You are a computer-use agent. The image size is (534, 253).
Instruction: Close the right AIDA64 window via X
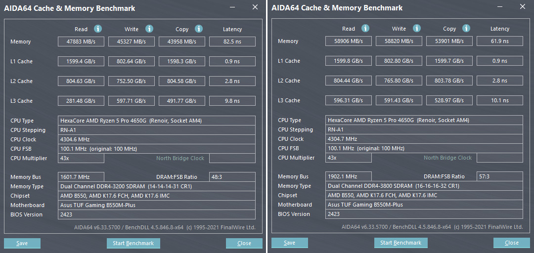pos(523,6)
